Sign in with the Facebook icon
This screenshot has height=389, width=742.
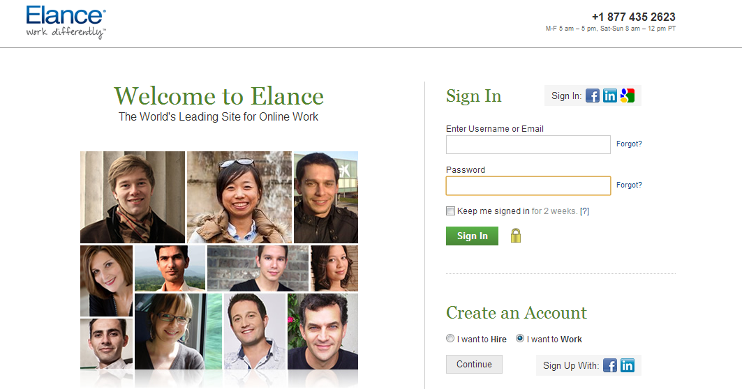tap(593, 96)
